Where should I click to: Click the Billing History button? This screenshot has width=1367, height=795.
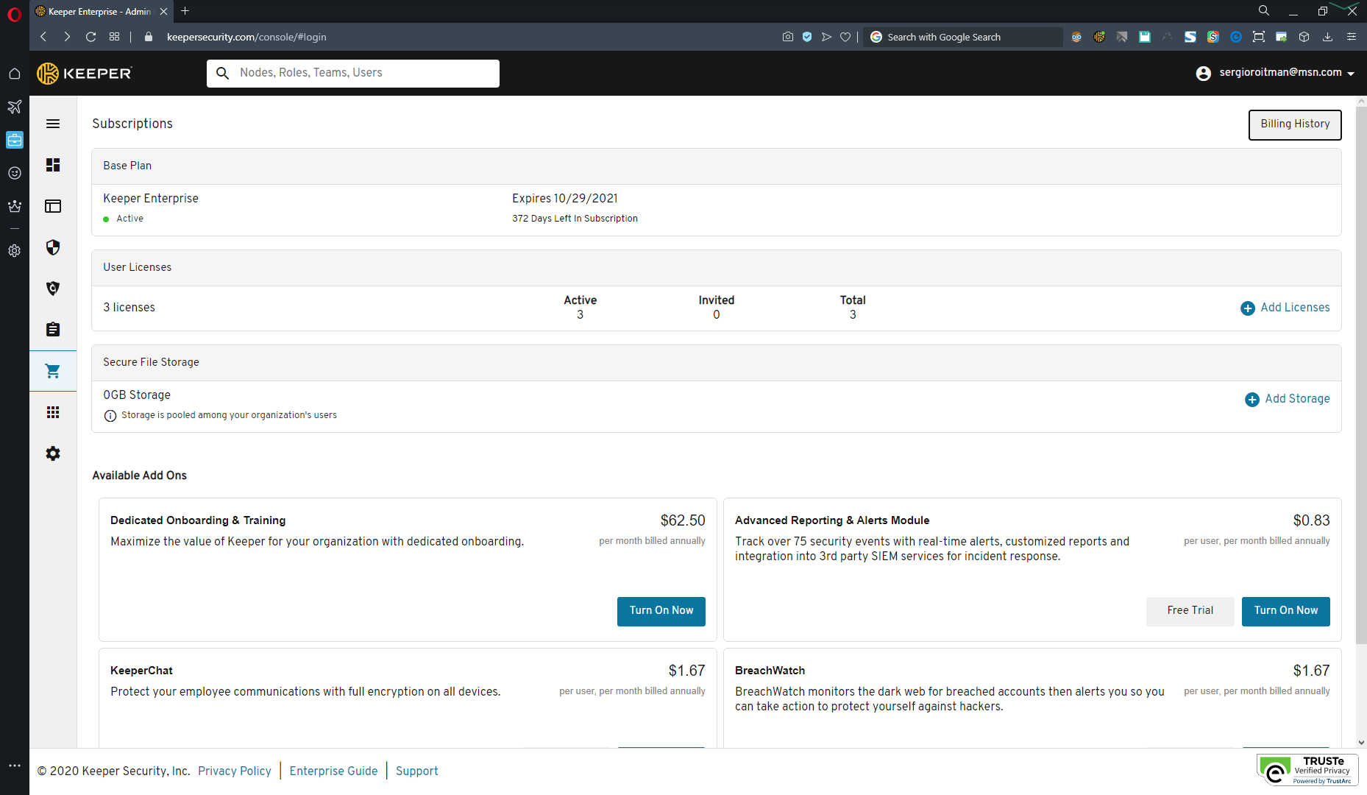point(1295,124)
